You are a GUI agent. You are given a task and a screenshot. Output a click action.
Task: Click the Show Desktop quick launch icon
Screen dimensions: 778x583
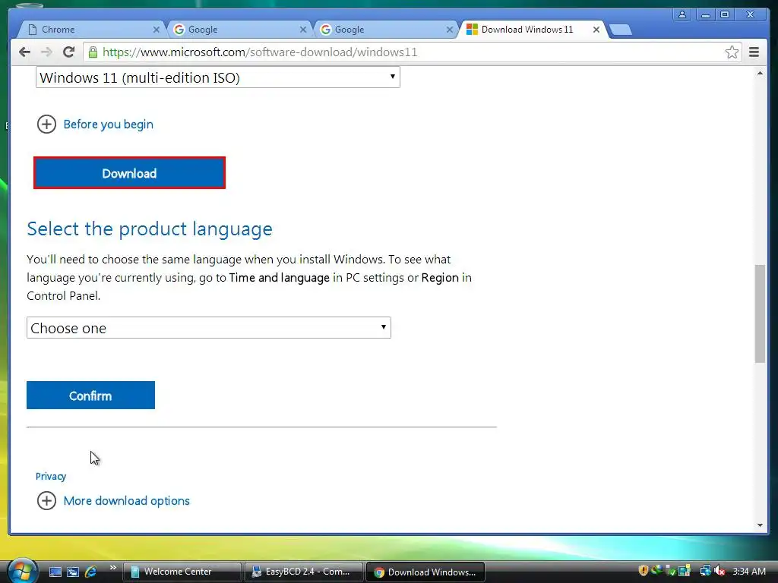[x=55, y=572]
